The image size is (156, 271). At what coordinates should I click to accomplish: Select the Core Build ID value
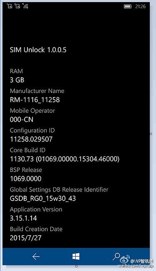point(64,159)
